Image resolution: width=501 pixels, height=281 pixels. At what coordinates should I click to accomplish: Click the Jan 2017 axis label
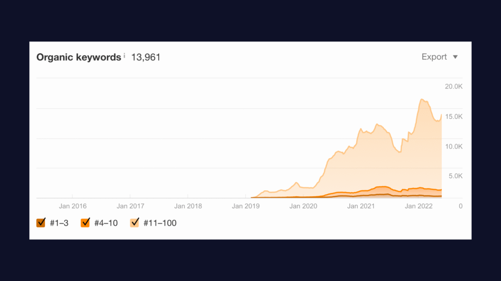pyautogui.click(x=130, y=206)
